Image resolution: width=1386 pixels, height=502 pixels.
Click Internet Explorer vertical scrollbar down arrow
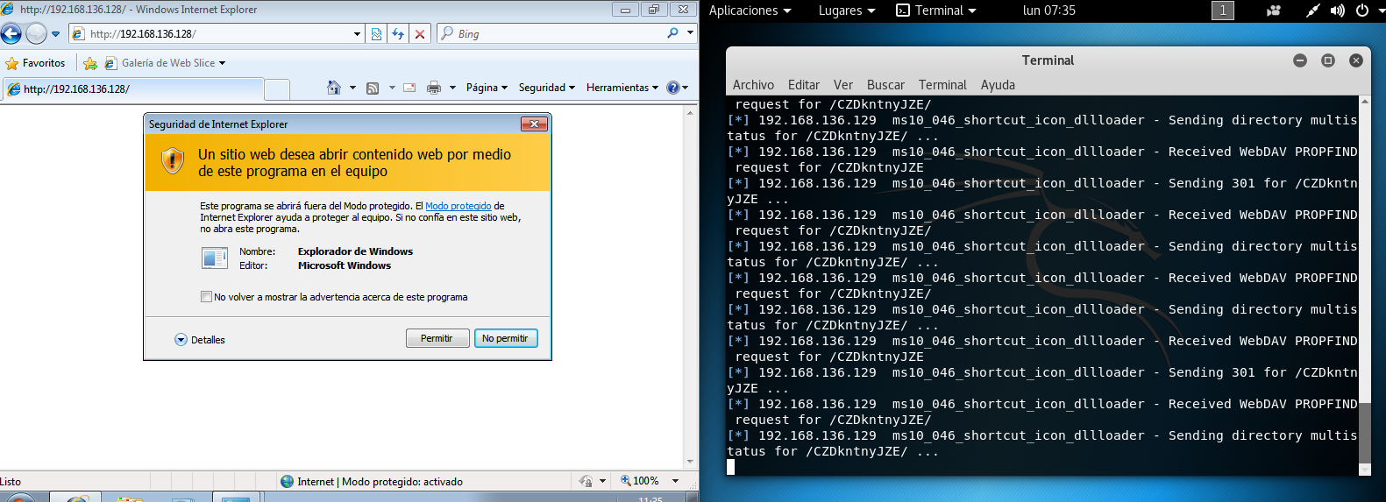point(691,462)
